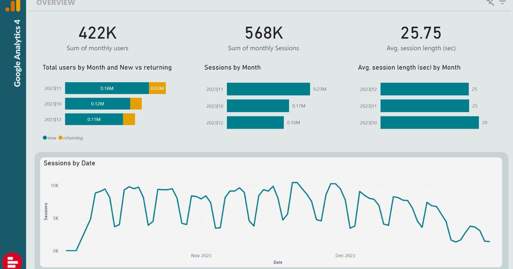
Task: Click the vertical 'Sessions' axis title
Action: pyautogui.click(x=46, y=211)
